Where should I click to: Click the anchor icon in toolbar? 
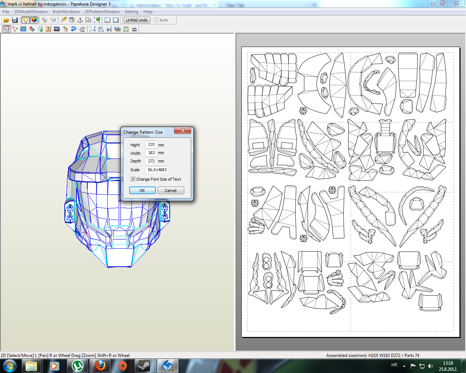coord(80,20)
